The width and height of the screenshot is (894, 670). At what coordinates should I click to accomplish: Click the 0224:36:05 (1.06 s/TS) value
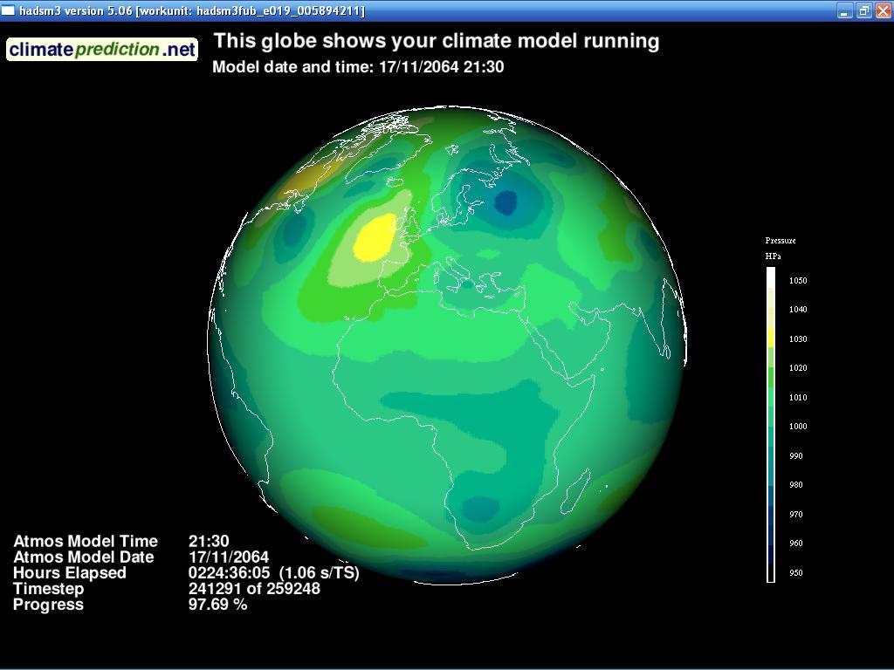coord(273,573)
